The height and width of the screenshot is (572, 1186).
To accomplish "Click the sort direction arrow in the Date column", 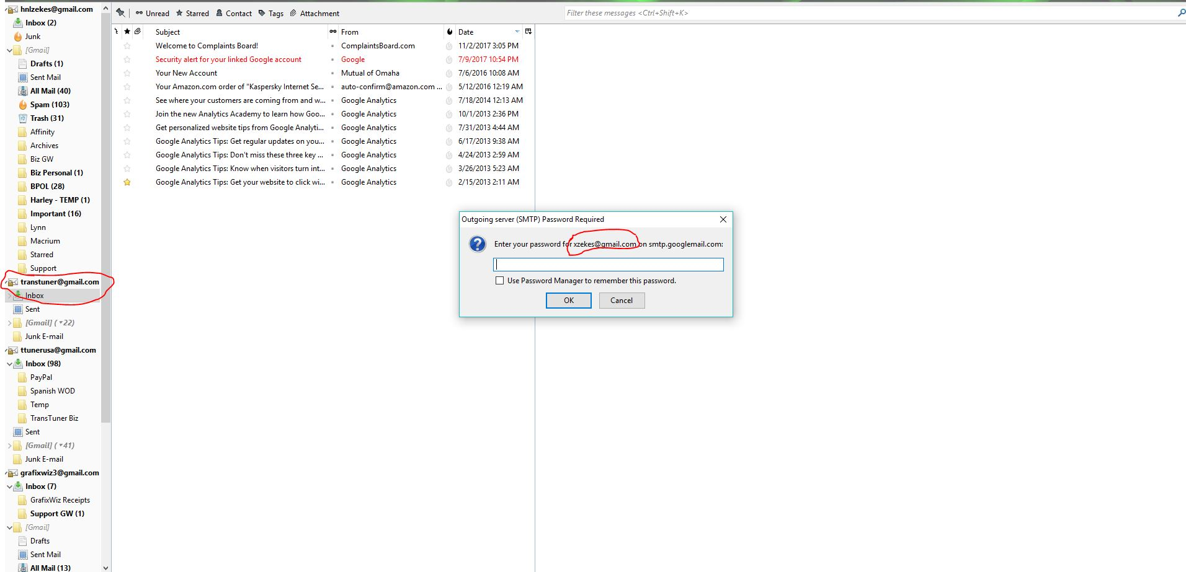I will 517,32.
